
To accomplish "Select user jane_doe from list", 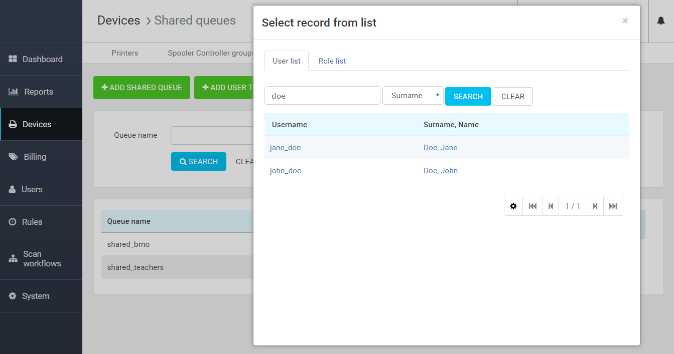I will [285, 148].
